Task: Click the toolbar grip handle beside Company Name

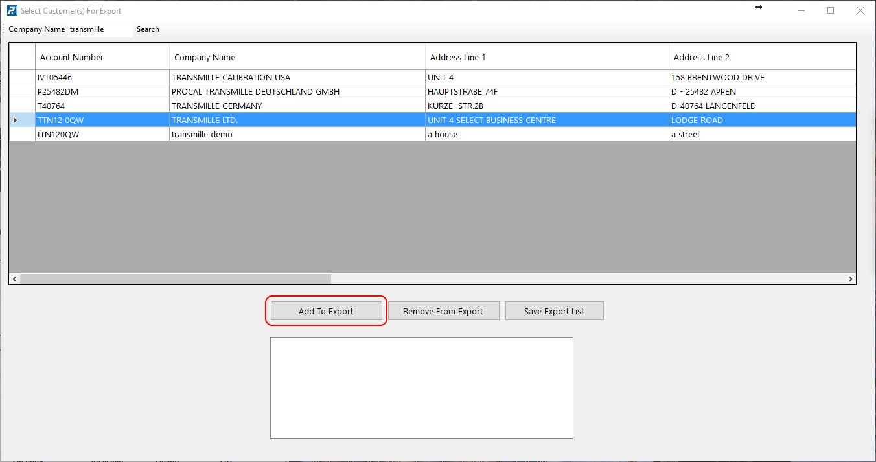Action: point(4,29)
